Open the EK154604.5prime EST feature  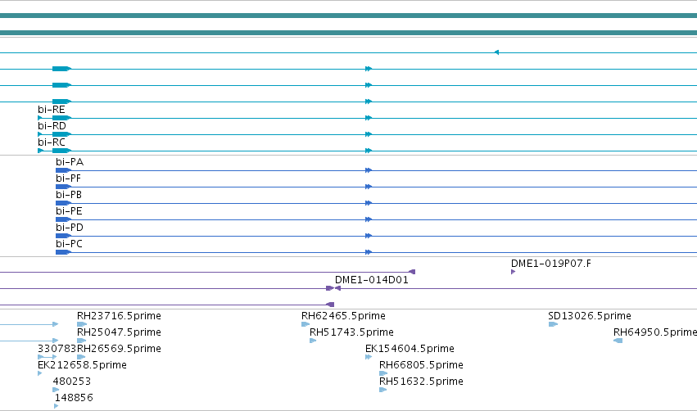[x=410, y=350]
